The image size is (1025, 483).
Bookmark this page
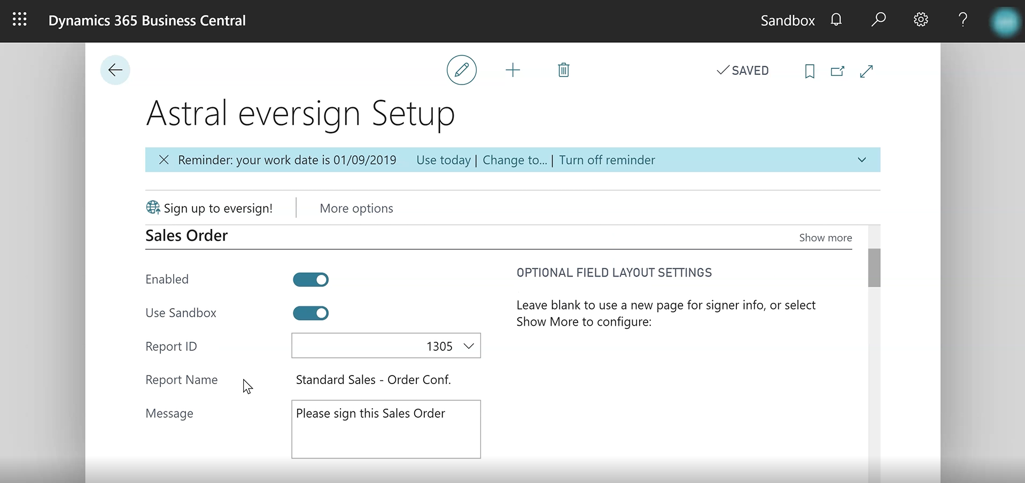(x=809, y=71)
